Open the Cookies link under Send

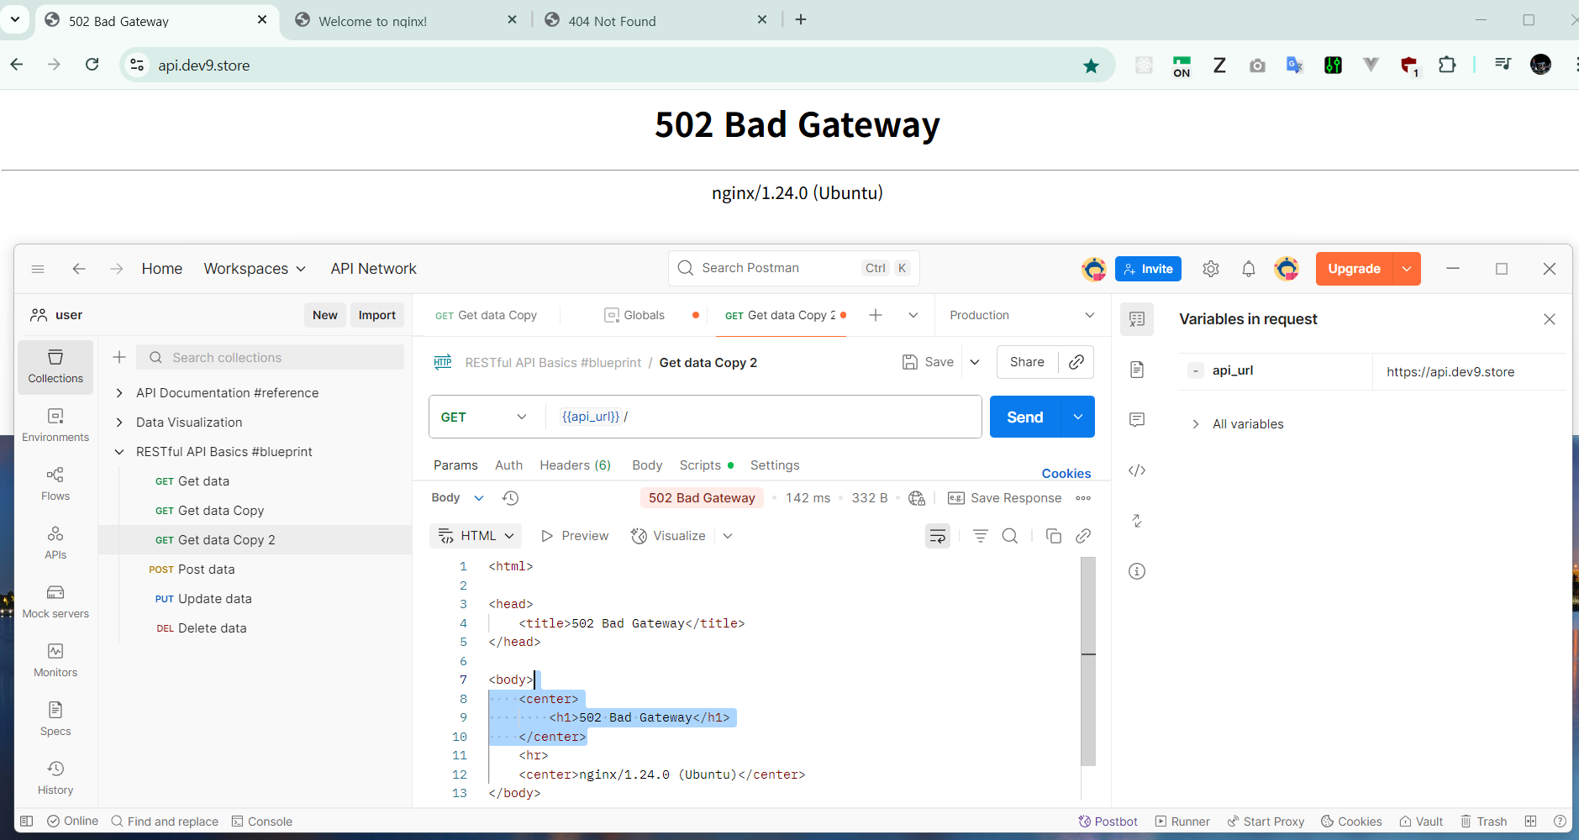(x=1066, y=474)
